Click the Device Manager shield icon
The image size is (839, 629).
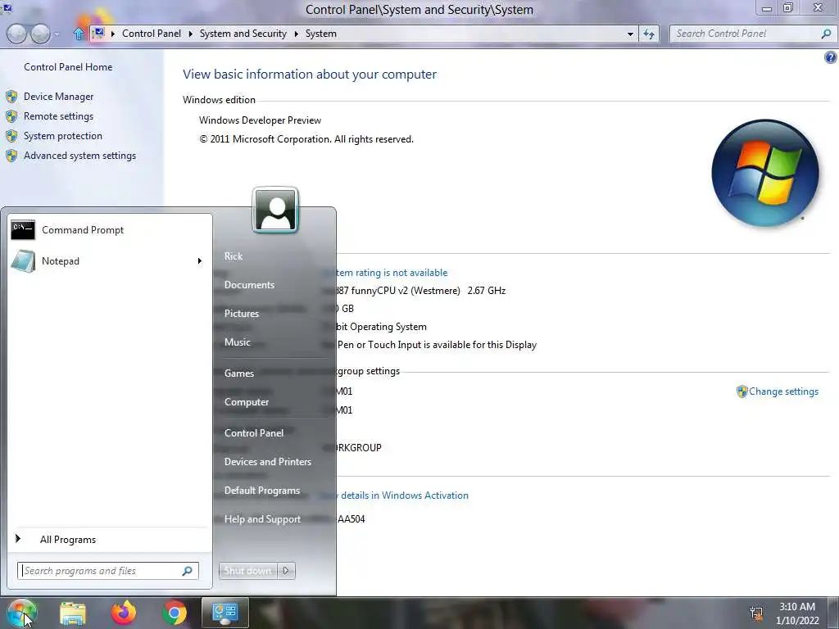click(11, 97)
